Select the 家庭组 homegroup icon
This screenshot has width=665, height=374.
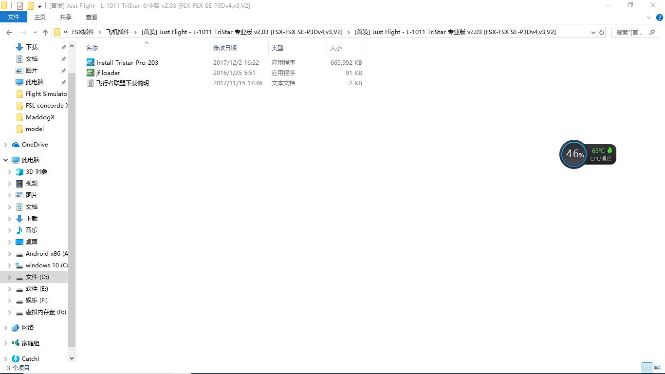16,343
